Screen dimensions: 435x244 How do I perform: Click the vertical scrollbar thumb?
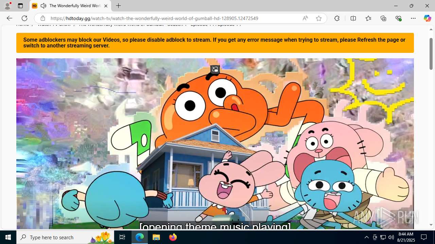pos(431,54)
